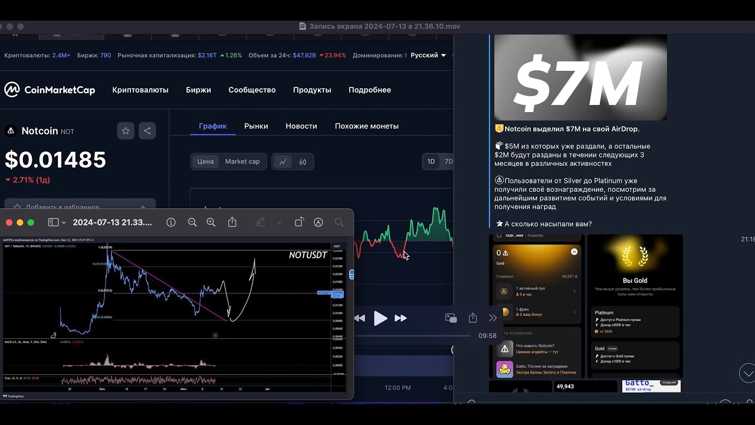Enable picture-in-picture in QuickTime player
Viewport: 755px width, 425px height.
tap(451, 318)
